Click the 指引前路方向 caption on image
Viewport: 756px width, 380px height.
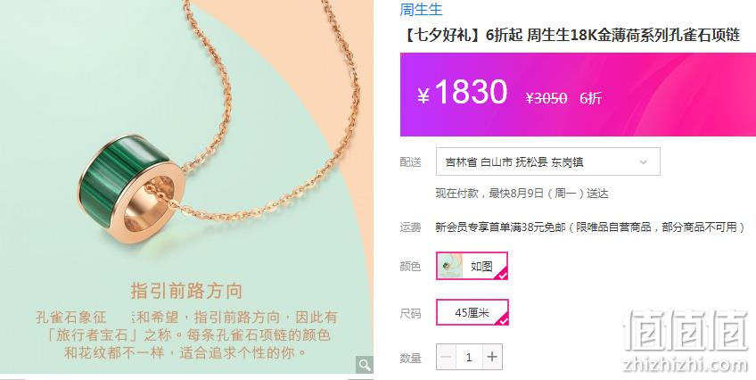[x=186, y=291]
